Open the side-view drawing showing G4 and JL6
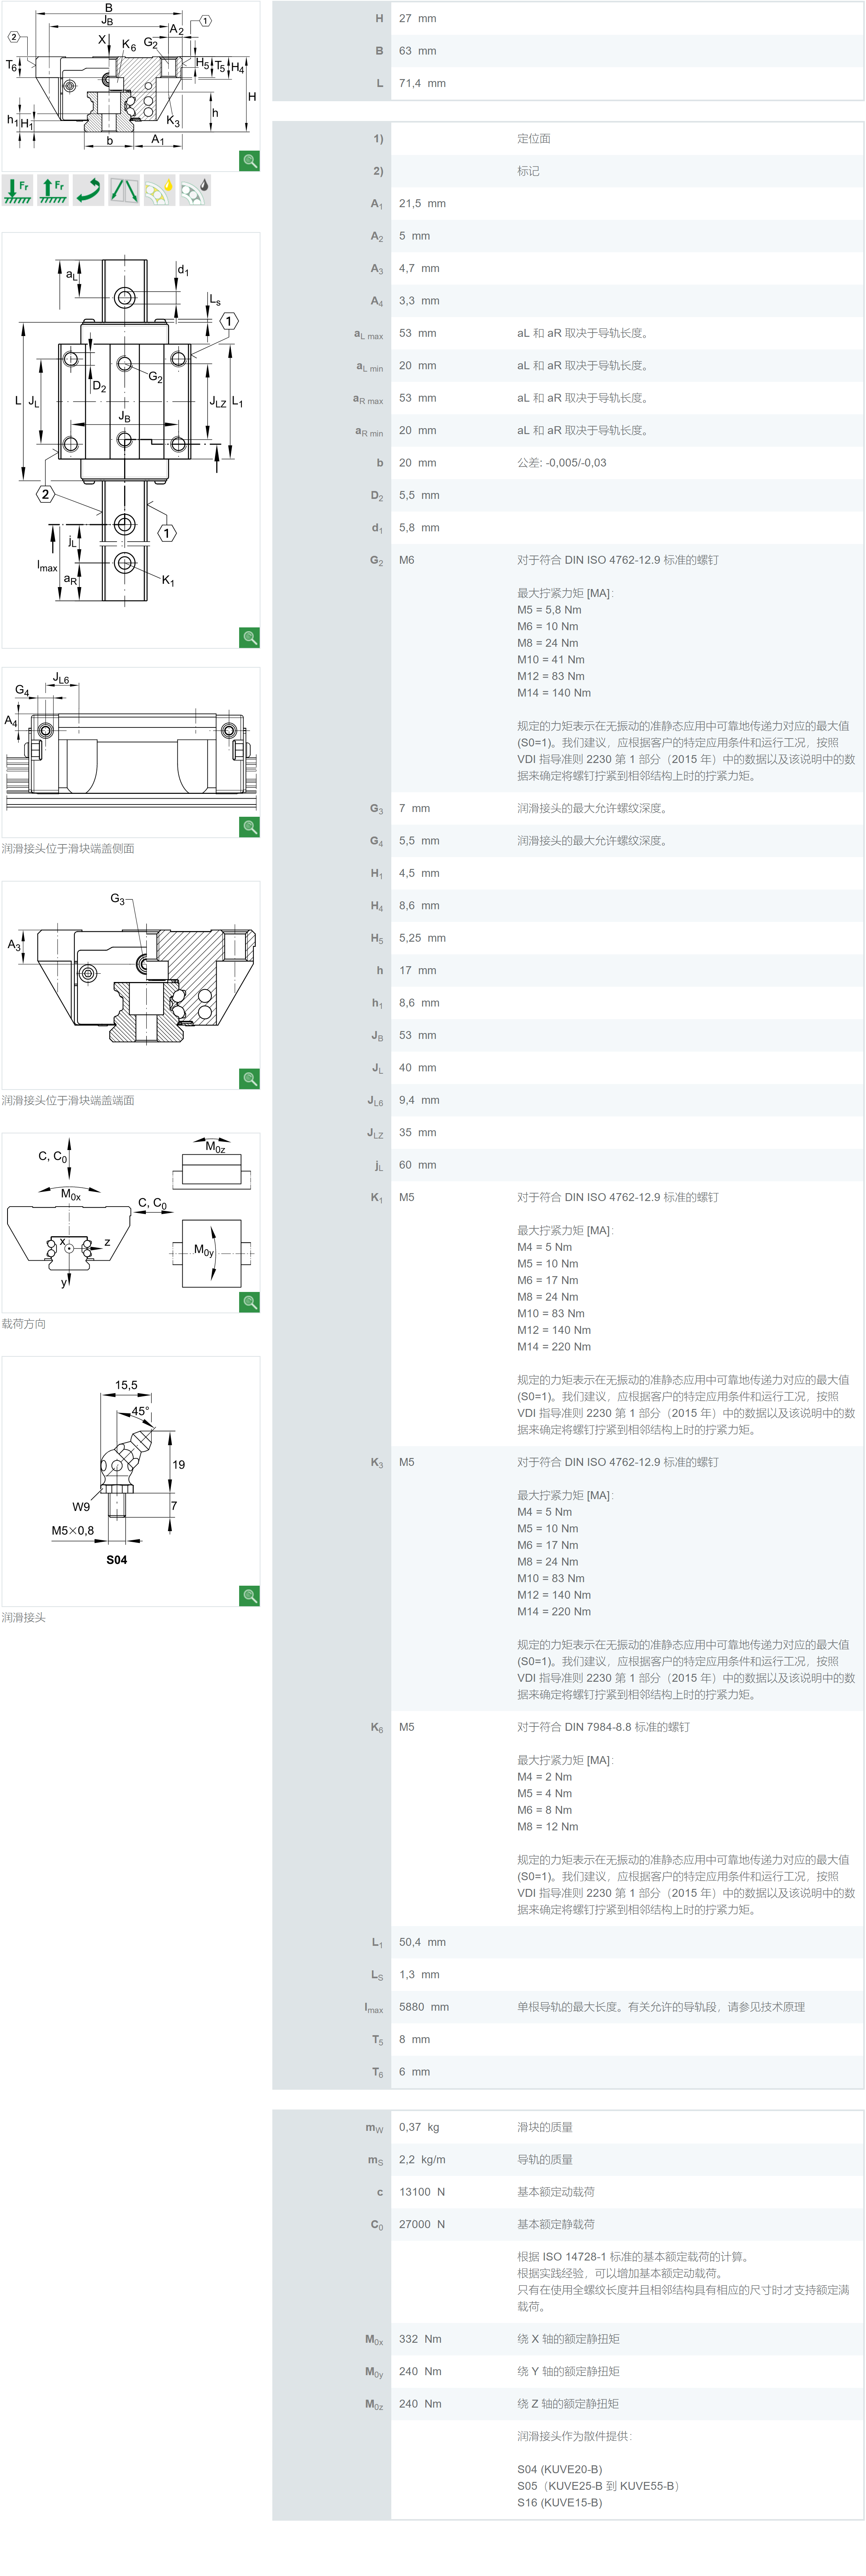 click(x=131, y=752)
